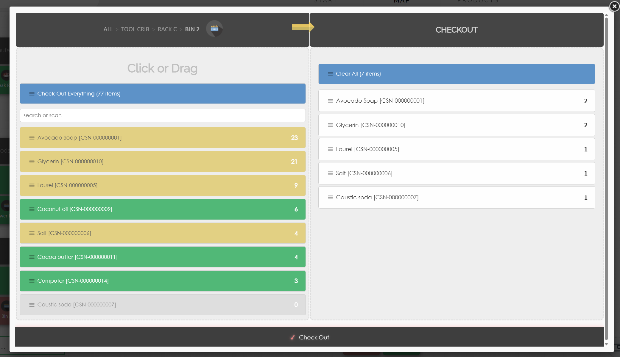Screen dimensions: 620x357
Task: Click the handle icon on Check-Out Everything bar
Action: click(x=32, y=94)
